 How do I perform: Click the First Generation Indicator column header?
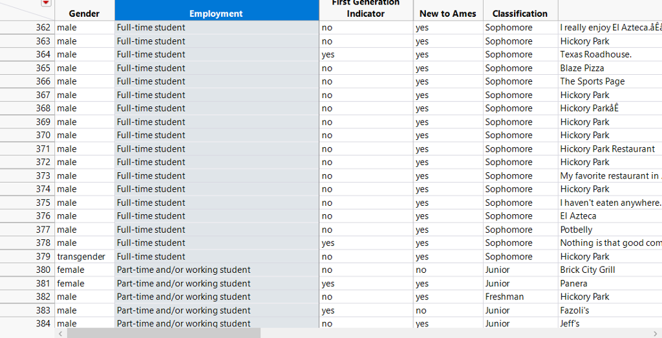pos(365,9)
